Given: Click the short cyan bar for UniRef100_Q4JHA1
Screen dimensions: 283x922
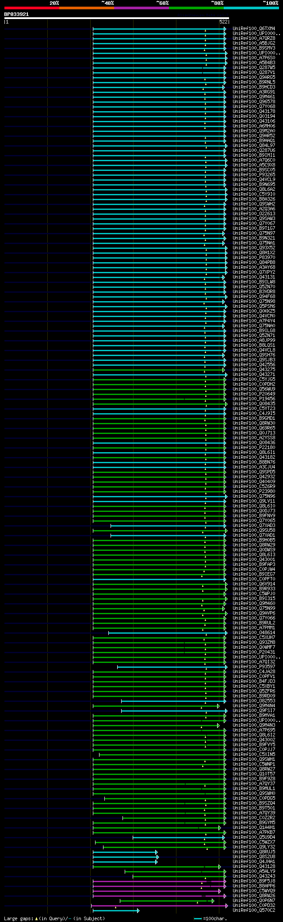Looking at the screenshot, I should 125,862.
